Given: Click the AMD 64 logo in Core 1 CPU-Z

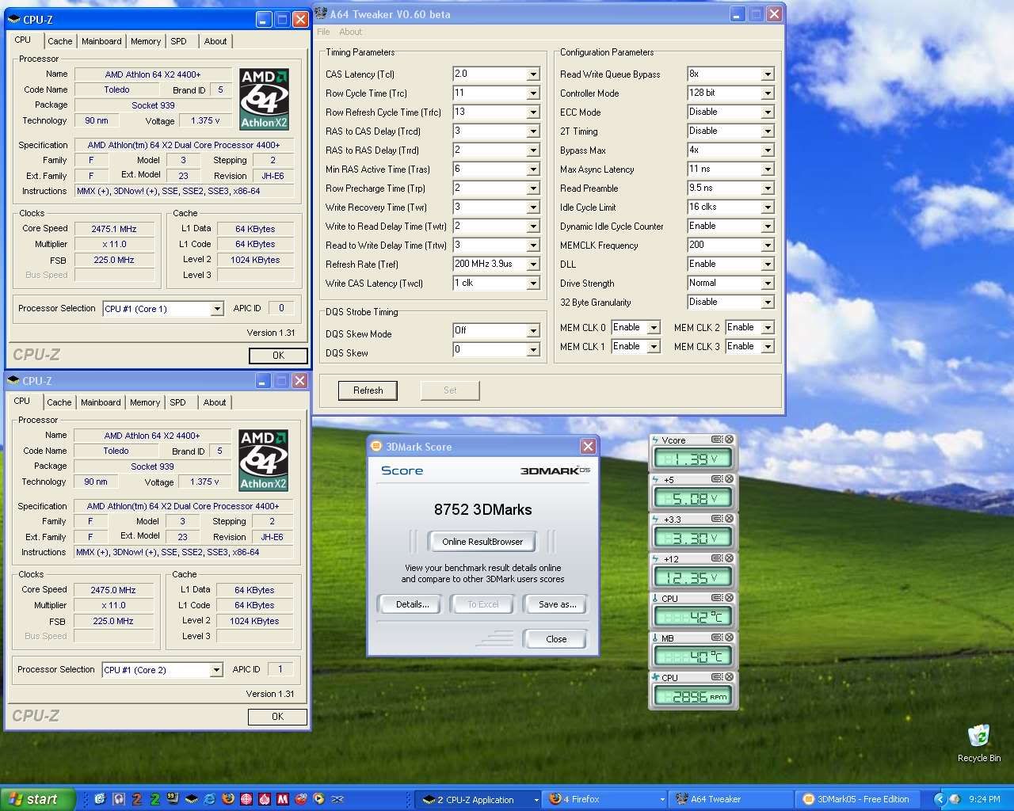Looking at the screenshot, I should pyautogui.click(x=264, y=99).
